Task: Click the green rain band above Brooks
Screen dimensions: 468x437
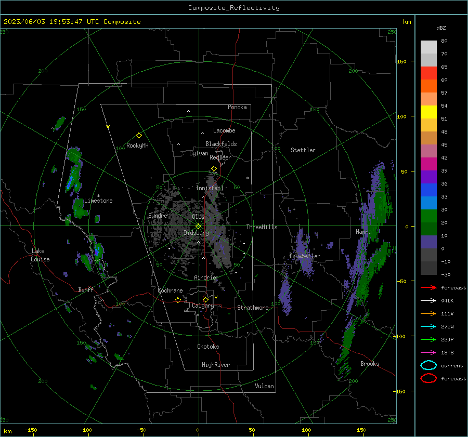Action: pos(348,340)
